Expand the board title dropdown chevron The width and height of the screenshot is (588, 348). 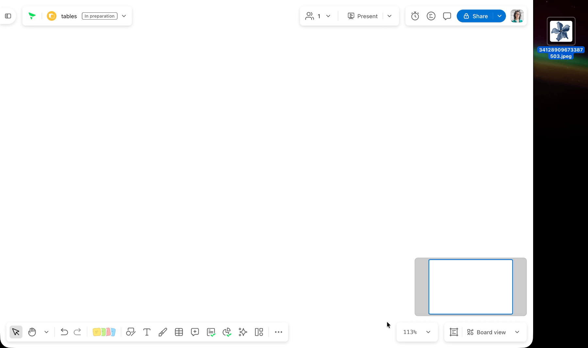point(124,16)
